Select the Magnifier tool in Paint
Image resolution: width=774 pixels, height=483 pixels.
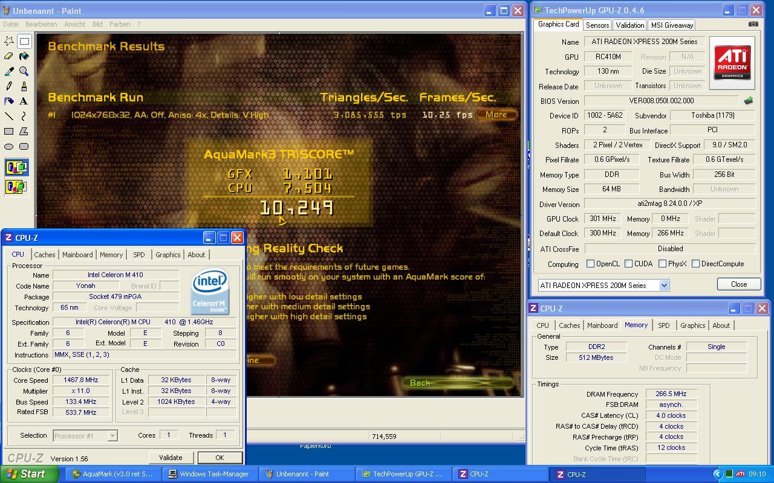[x=24, y=71]
